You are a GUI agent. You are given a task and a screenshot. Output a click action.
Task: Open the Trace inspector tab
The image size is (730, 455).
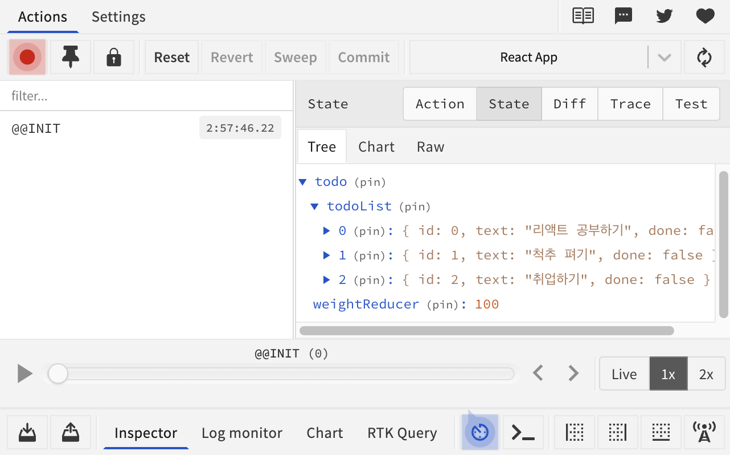[630, 104]
